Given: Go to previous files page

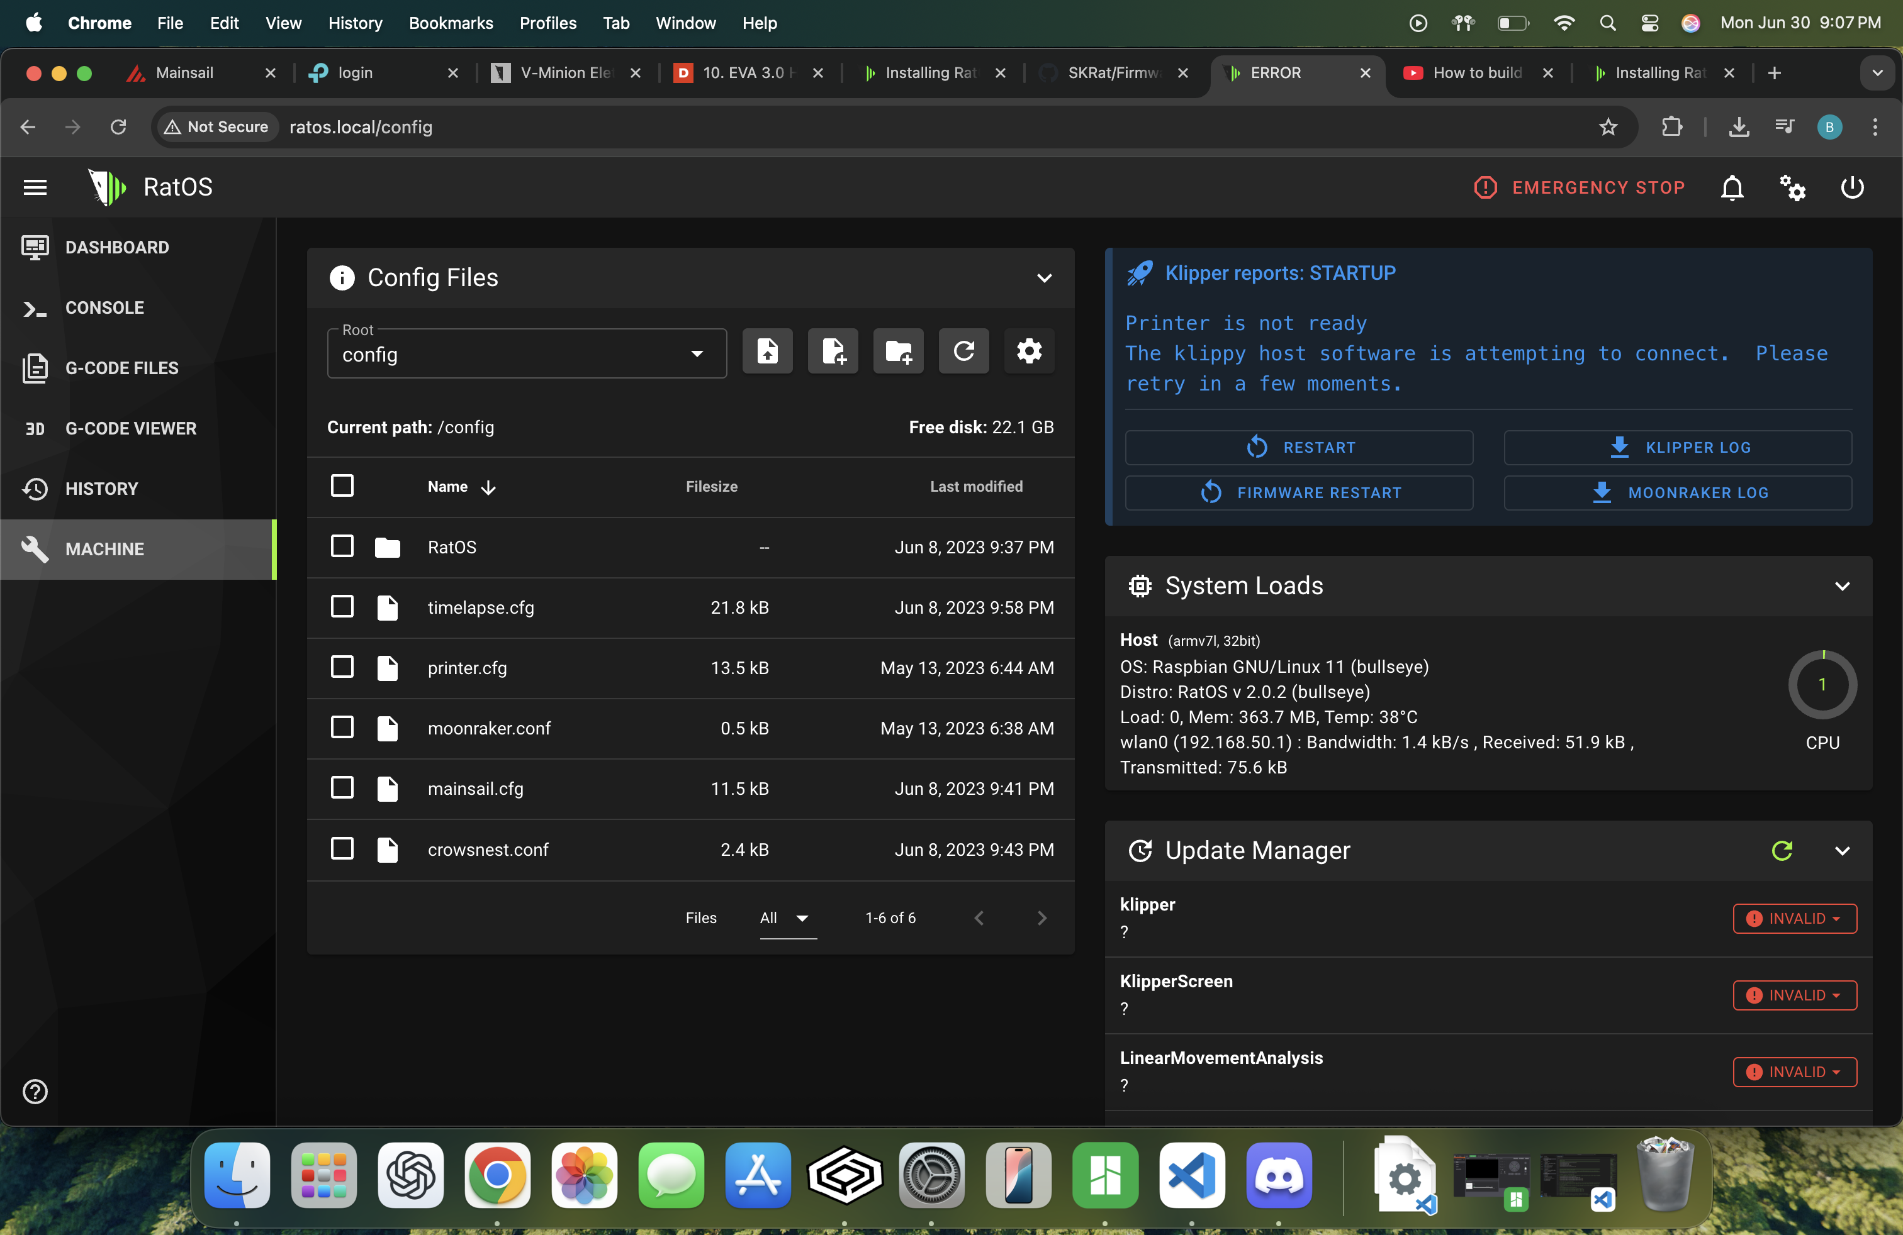Looking at the screenshot, I should click(x=979, y=918).
